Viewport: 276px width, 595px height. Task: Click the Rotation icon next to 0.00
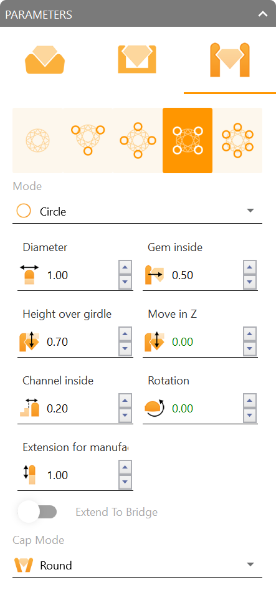tap(154, 408)
